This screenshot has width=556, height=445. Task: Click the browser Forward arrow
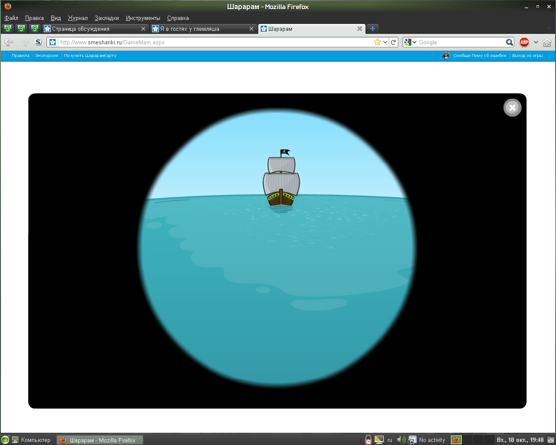(24, 42)
